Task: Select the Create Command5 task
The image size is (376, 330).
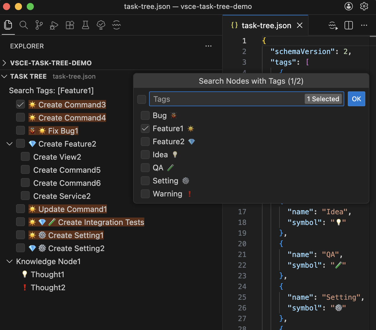Action: [67, 170]
